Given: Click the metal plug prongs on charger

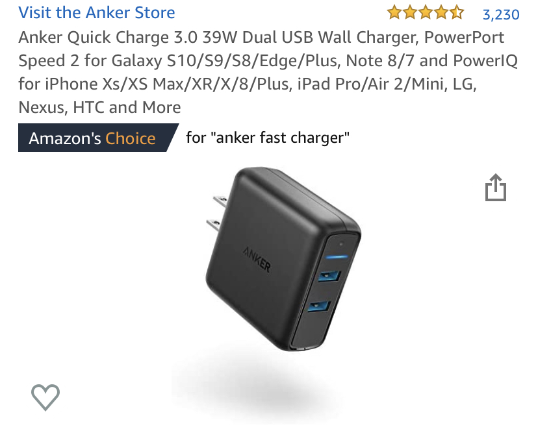Looking at the screenshot, I should tap(216, 214).
